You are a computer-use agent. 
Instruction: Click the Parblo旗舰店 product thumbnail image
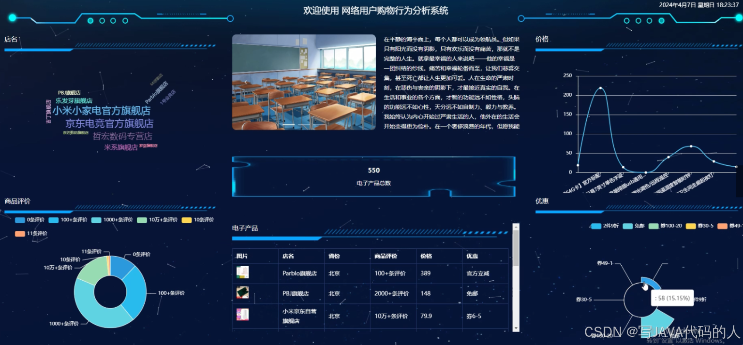click(x=242, y=272)
